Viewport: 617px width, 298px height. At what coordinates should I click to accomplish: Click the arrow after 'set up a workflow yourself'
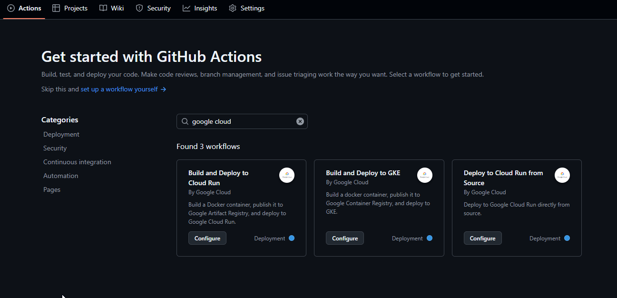(163, 89)
